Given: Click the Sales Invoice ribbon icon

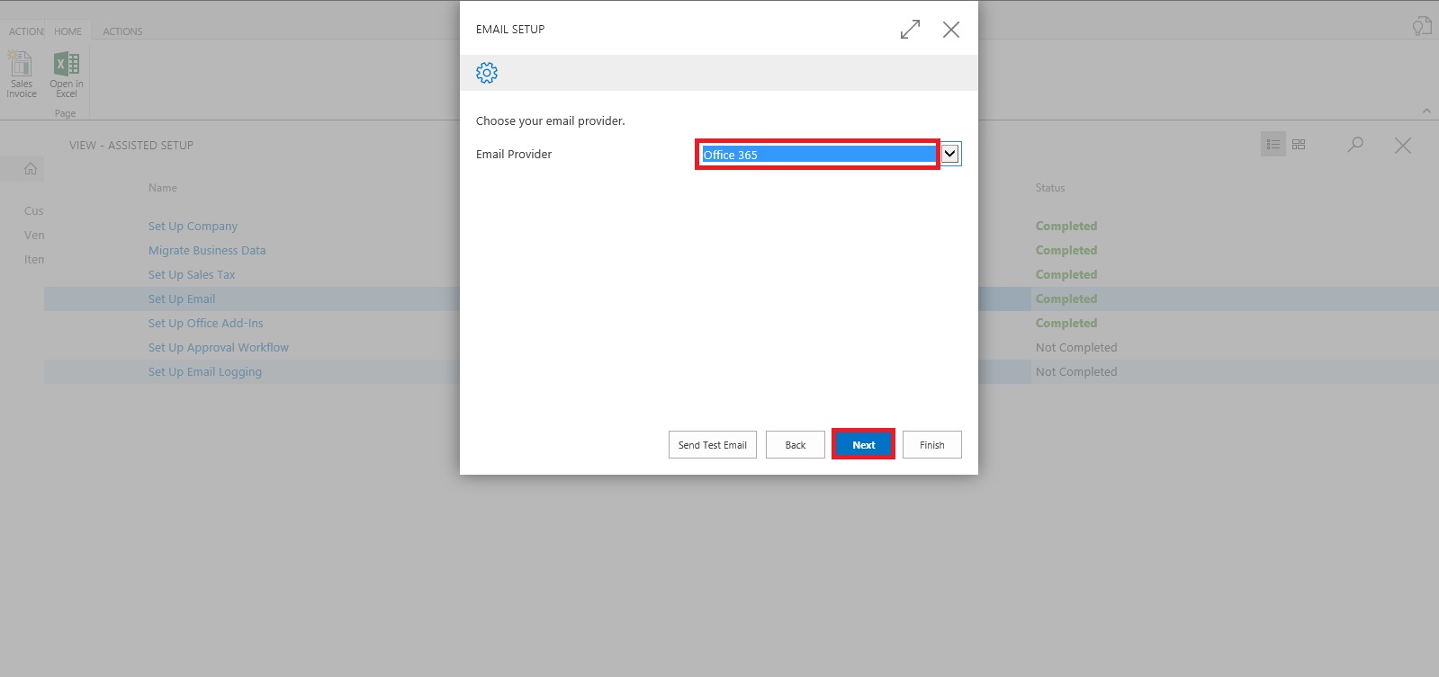Looking at the screenshot, I should click(22, 74).
